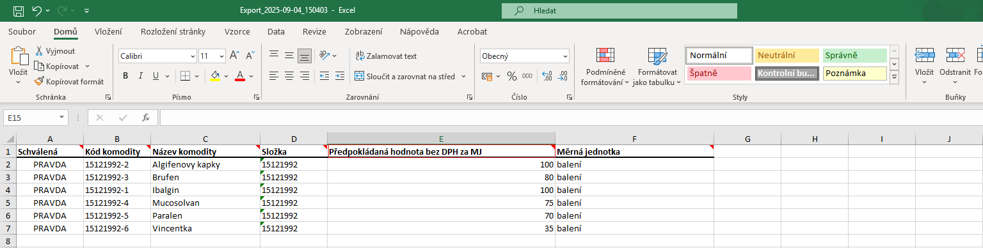The height and width of the screenshot is (248, 983).
Task: Expand the cell styles gallery
Action: (894, 77)
